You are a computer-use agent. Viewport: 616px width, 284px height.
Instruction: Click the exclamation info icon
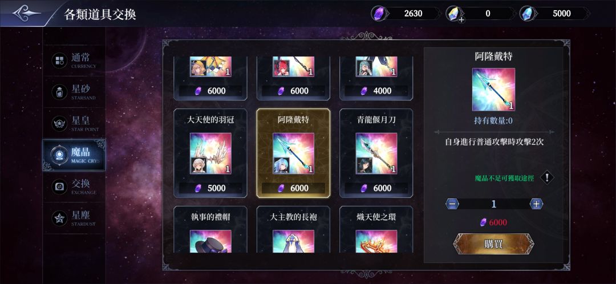547,177
